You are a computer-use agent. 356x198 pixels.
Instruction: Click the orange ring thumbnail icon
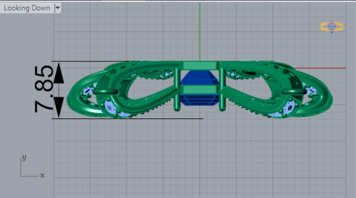pyautogui.click(x=331, y=28)
